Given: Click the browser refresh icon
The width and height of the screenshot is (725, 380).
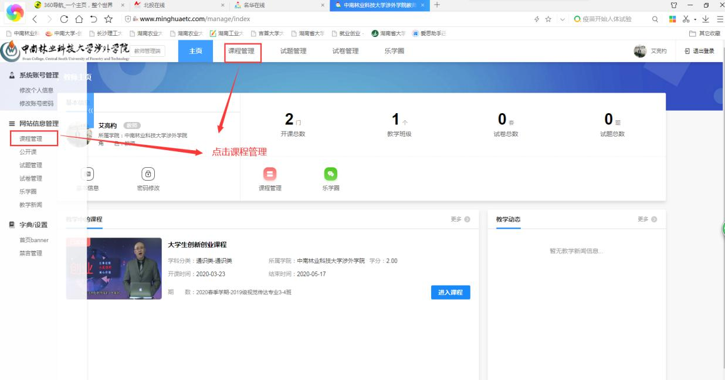Looking at the screenshot, I should click(64, 19).
